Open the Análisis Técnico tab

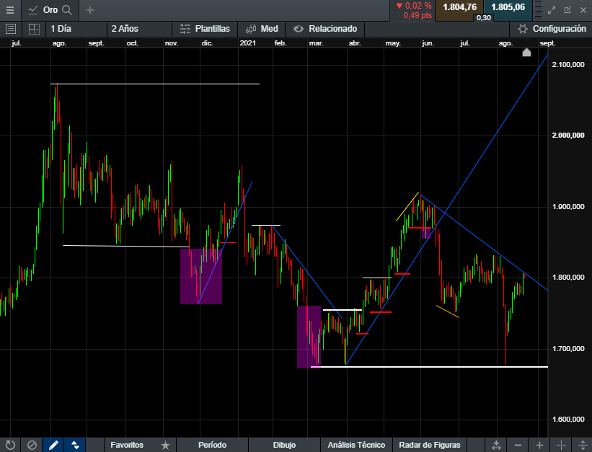tap(356, 446)
